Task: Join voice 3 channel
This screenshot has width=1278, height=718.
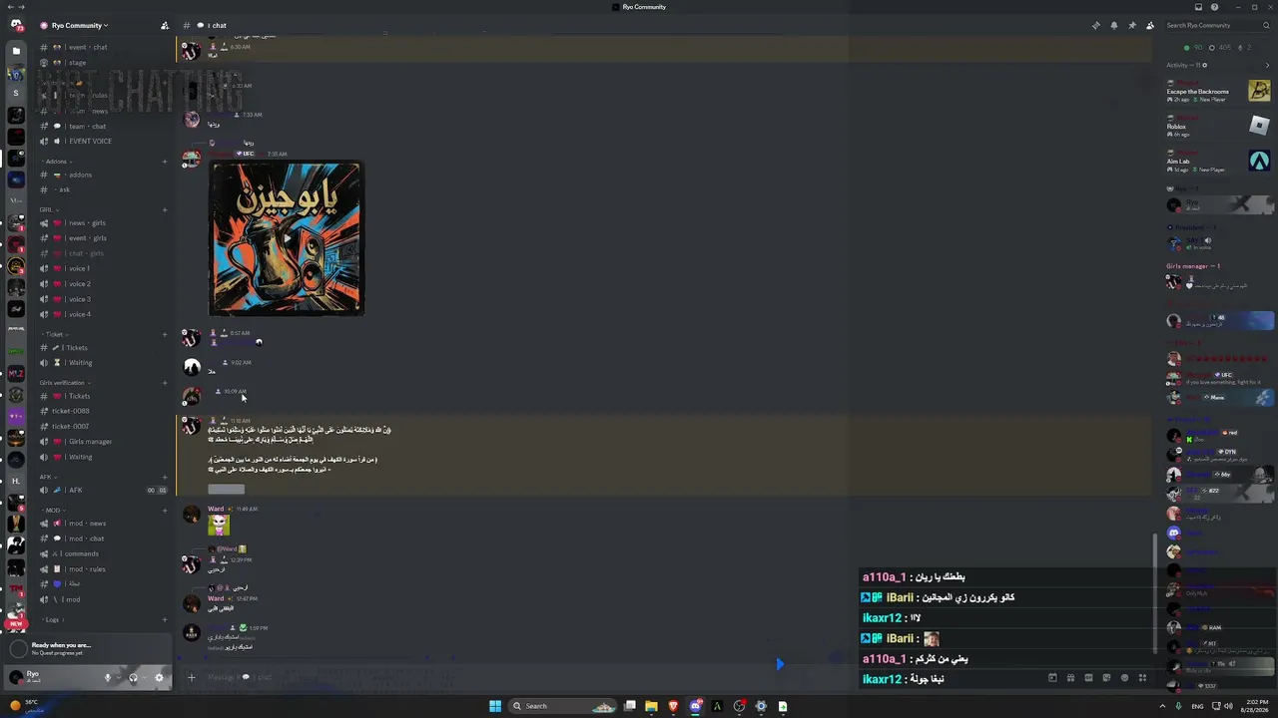Action: 104,299
